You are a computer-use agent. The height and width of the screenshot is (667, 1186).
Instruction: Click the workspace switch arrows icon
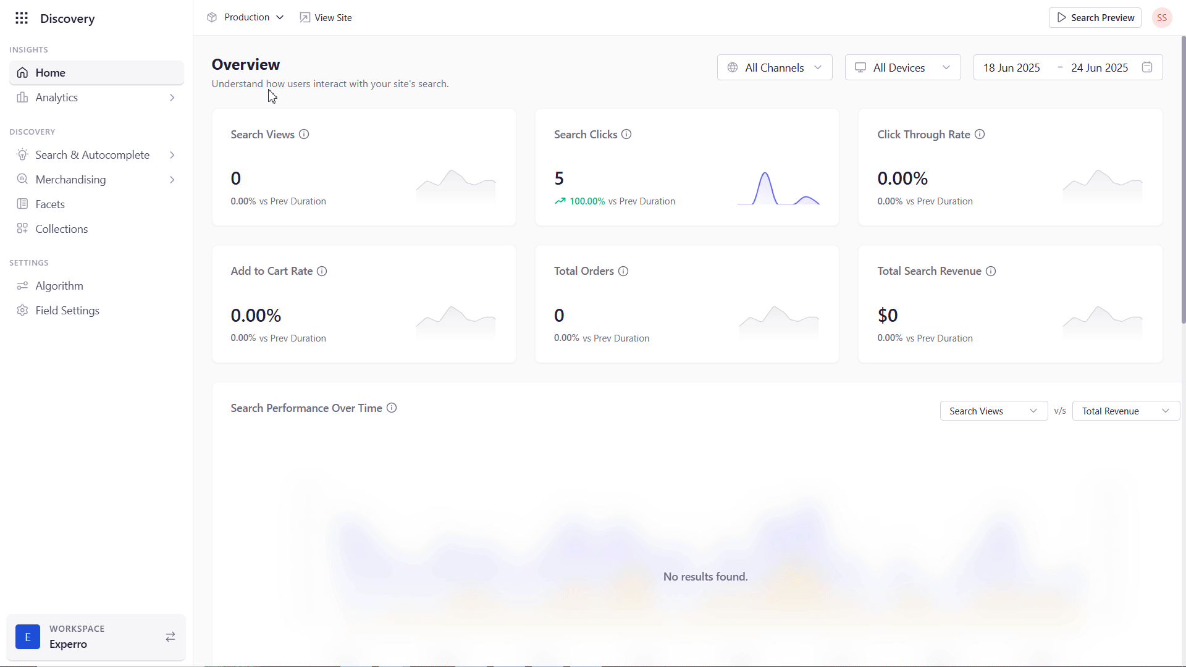tap(170, 637)
